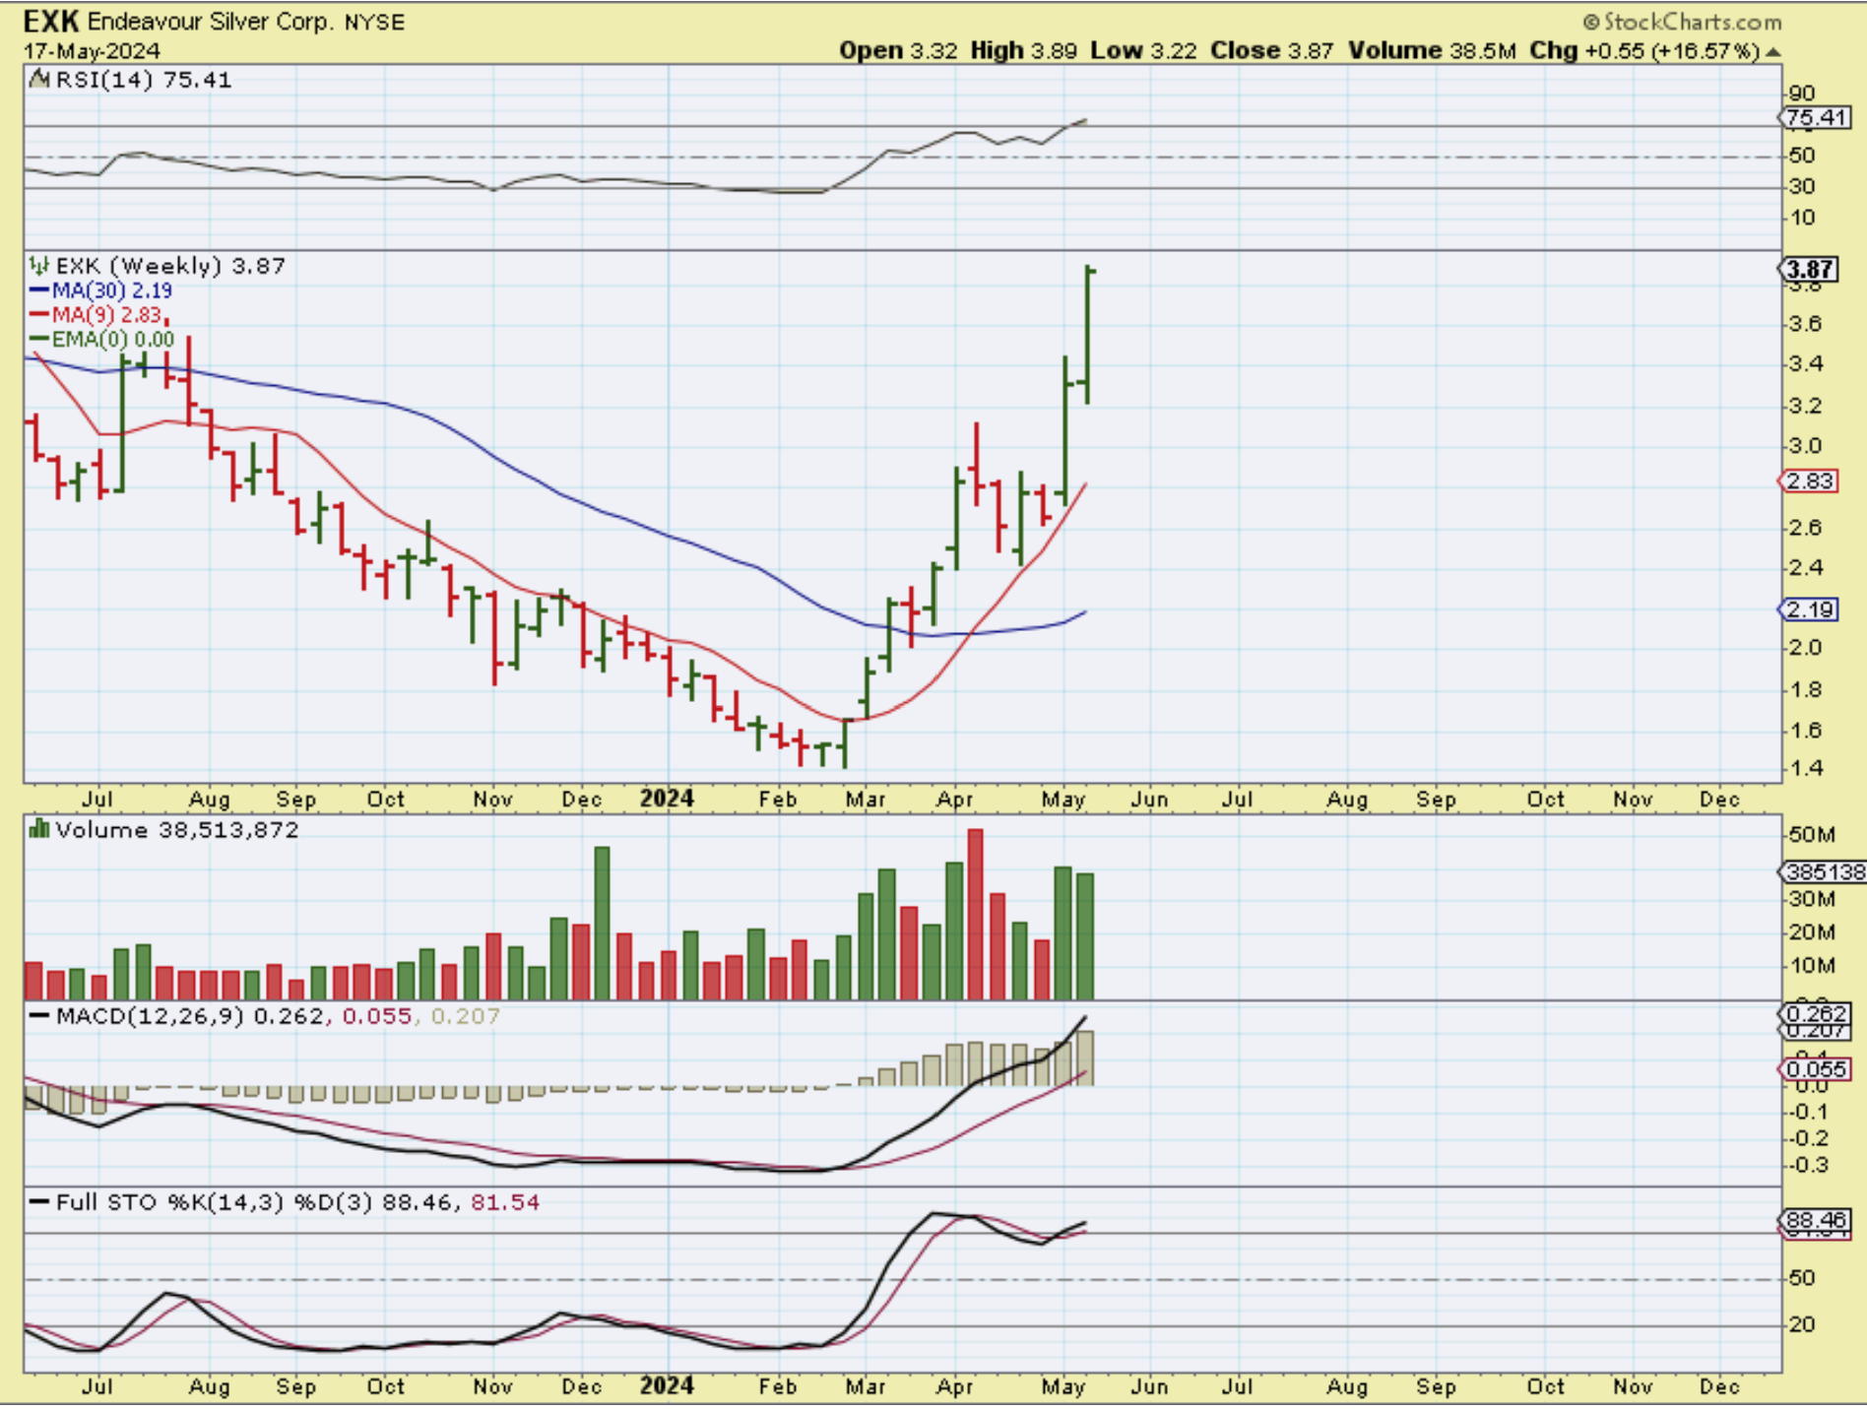This screenshot has height=1409, width=1867.
Task: Click the EXK ticker symbol in the header
Action: [51, 21]
